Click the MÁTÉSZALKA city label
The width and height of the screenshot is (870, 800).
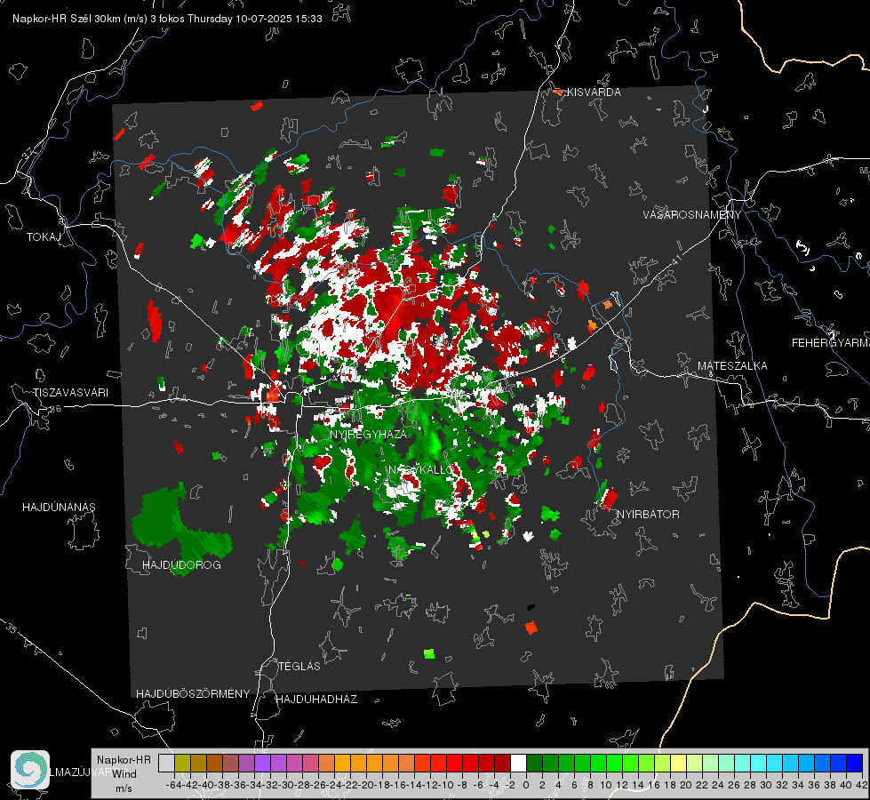click(x=732, y=366)
